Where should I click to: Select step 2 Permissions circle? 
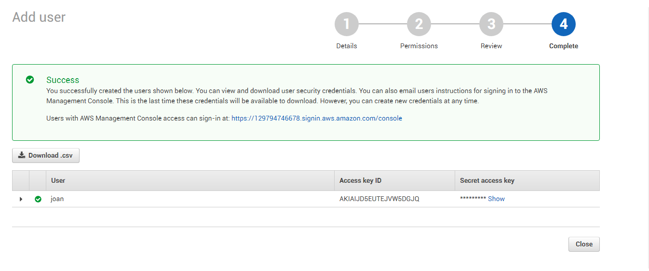pos(419,24)
